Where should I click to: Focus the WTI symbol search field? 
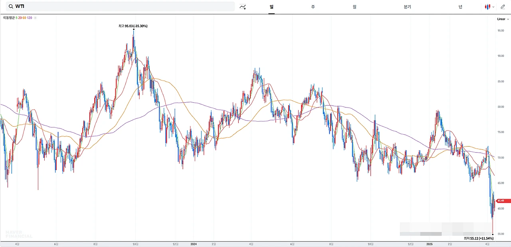[120, 6]
